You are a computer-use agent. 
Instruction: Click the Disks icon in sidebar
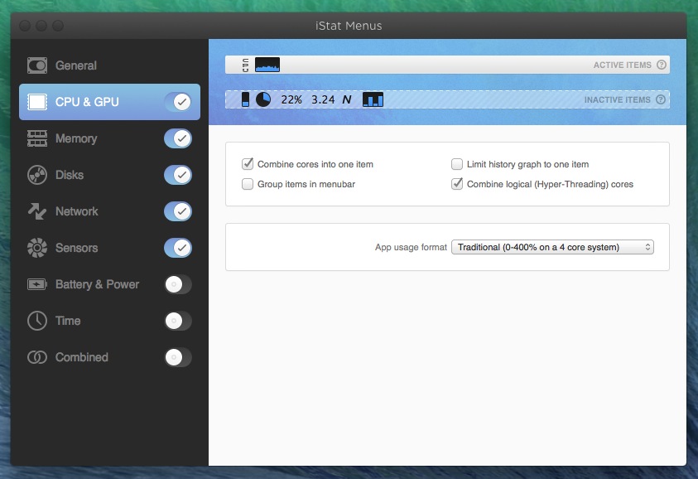coord(37,175)
